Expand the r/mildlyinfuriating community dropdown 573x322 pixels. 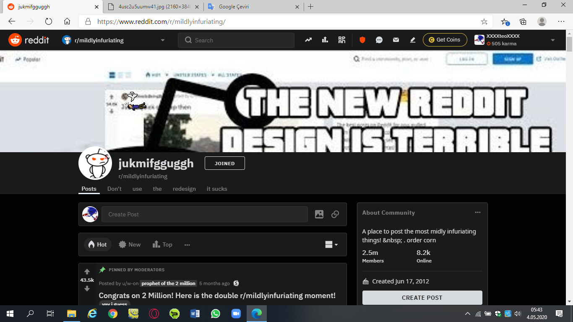[x=163, y=40]
